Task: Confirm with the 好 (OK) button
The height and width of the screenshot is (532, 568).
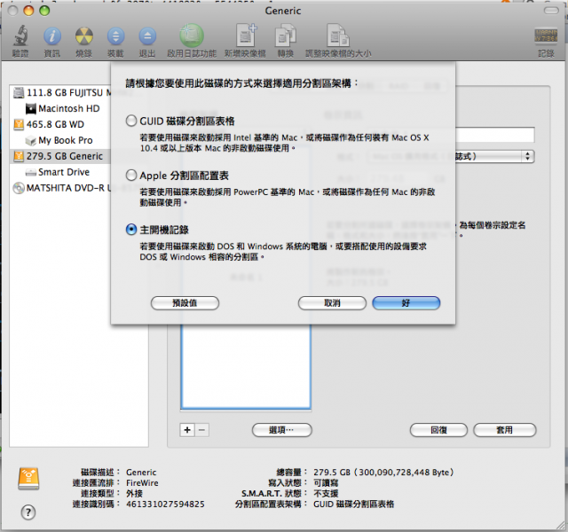Action: pos(406,303)
